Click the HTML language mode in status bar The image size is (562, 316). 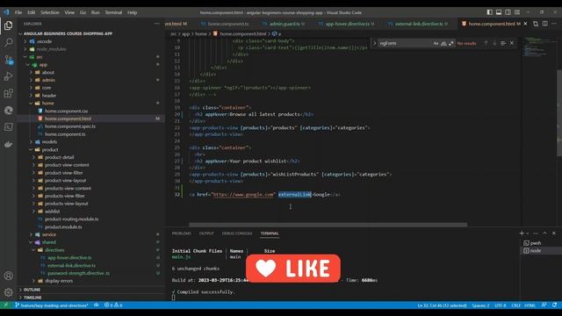[530, 305]
